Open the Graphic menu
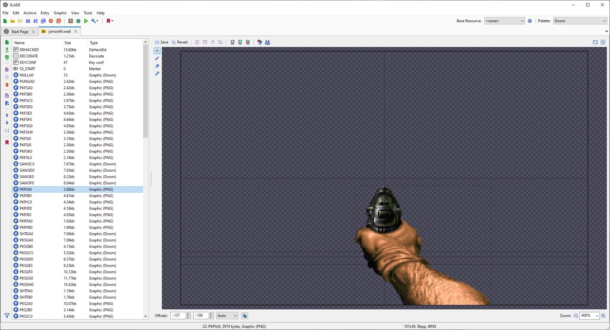 [x=60, y=13]
